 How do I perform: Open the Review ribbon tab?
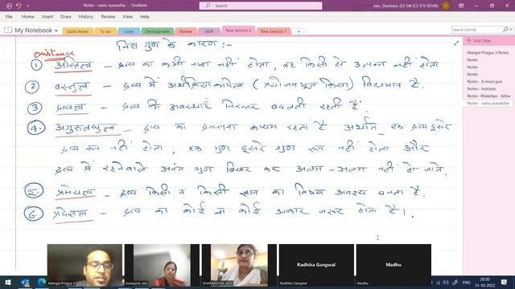point(108,16)
